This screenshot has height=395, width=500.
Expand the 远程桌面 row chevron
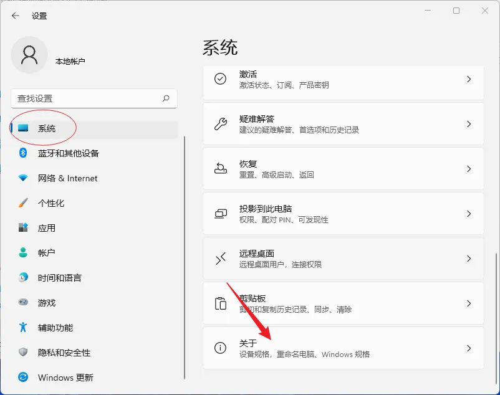pos(469,259)
